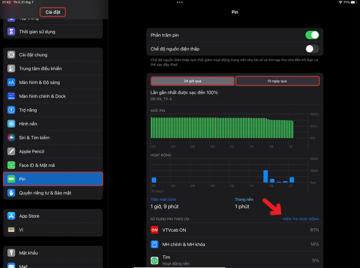Tap the VTVcab ON app icon
The image size is (360, 268).
[155, 230]
